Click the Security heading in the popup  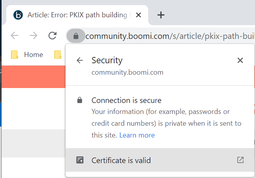(107, 60)
